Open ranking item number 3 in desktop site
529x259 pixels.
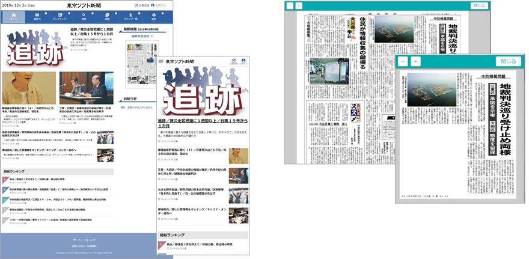[x=58, y=200]
